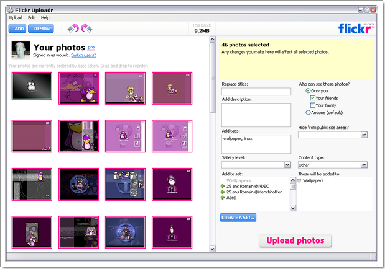Click the + ADD button
Image resolution: width=385 pixels, height=269 pixels.
click(17, 29)
